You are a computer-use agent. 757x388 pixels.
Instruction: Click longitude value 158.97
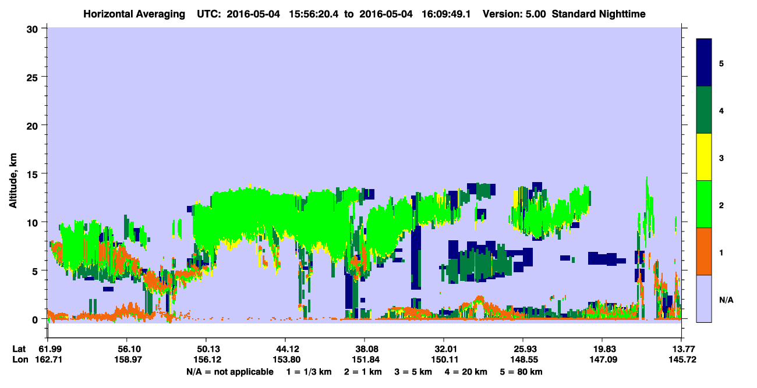(x=127, y=360)
